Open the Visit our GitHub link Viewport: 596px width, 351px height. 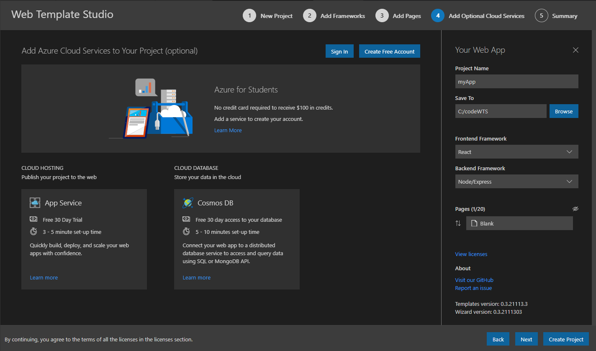(474, 280)
